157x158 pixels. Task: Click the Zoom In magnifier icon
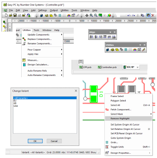(91, 15)
